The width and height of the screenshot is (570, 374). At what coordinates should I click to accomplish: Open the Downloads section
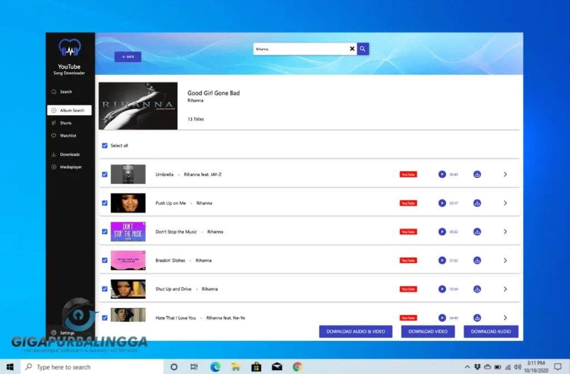tap(70, 154)
